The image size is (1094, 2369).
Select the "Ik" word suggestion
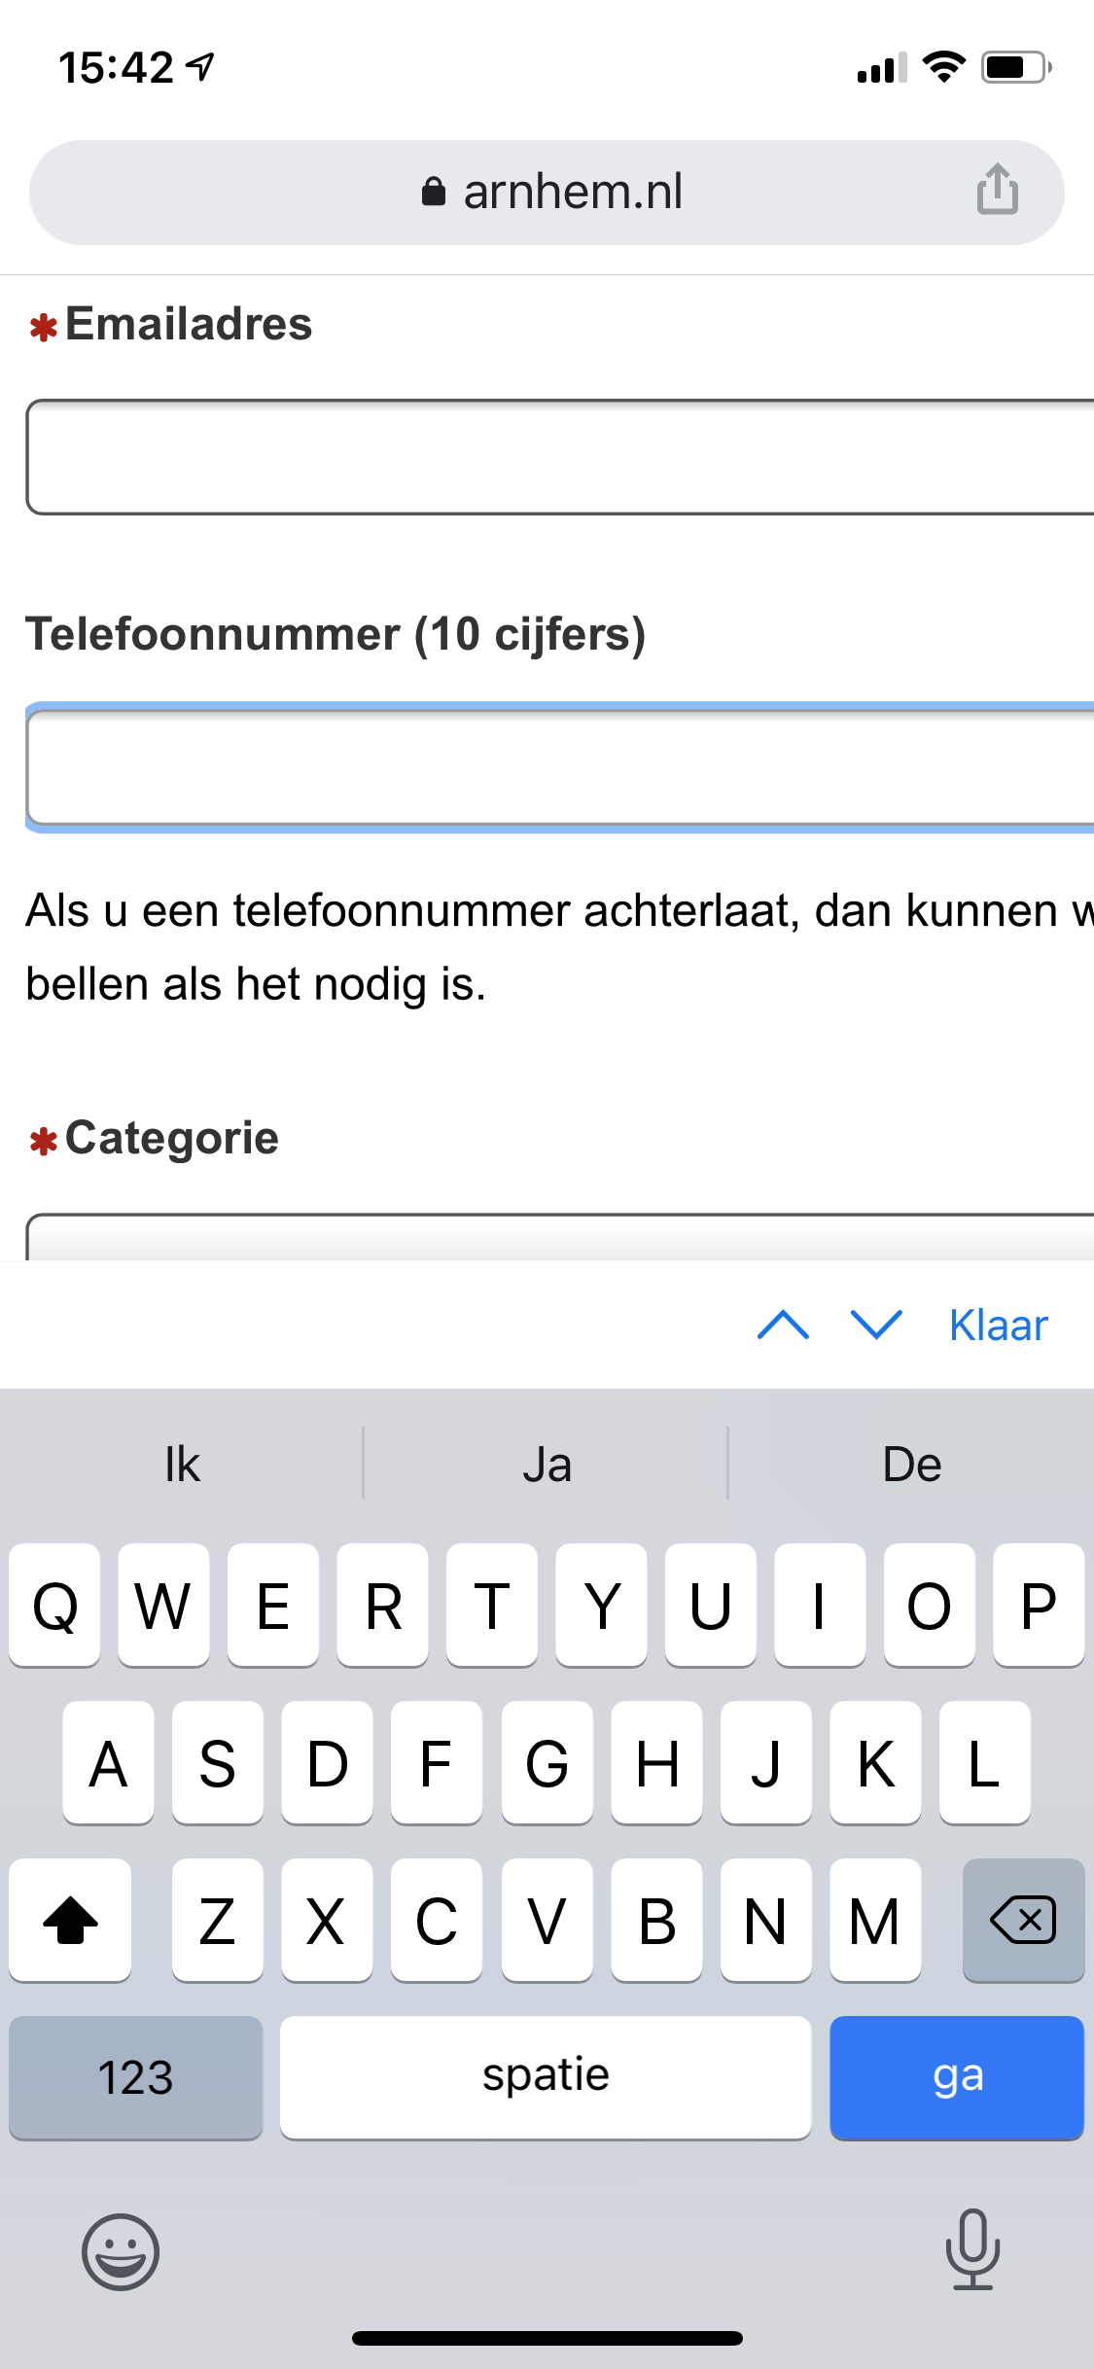click(182, 1465)
